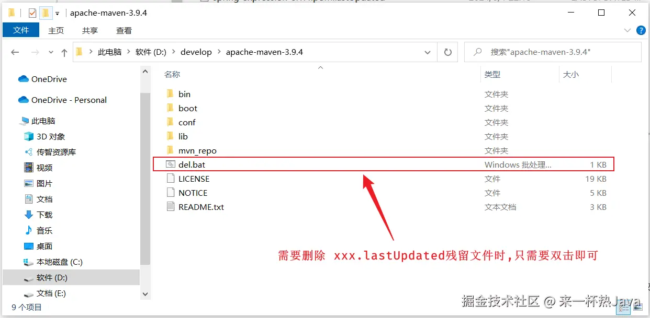This screenshot has width=650, height=318.
Task: Click the NOTICE file icon
Action: tap(170, 192)
